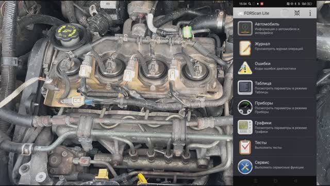Viewport: 330px width, 186px height.
Task: Tap the red notification icon in status bar
Action: tap(262, 4)
